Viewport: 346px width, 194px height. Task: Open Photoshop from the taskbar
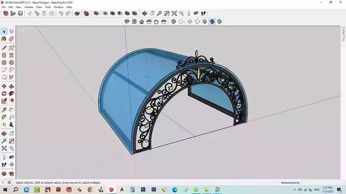pos(154,189)
